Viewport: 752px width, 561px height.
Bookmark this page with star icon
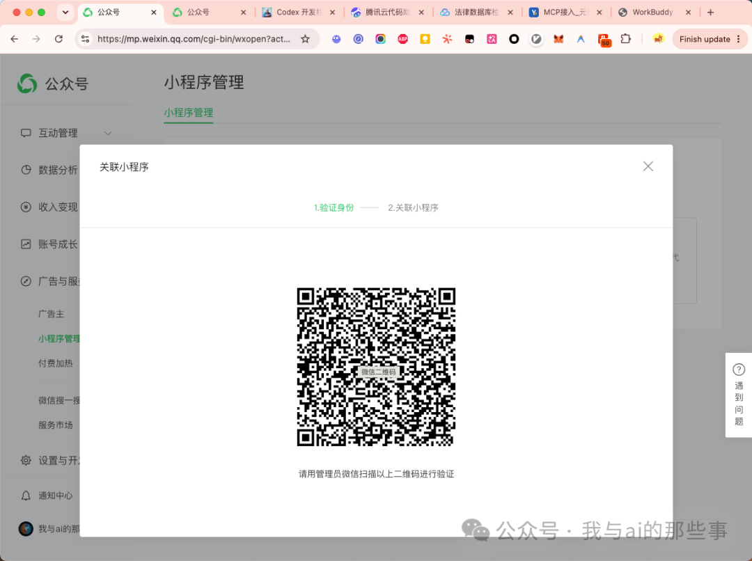(x=306, y=39)
